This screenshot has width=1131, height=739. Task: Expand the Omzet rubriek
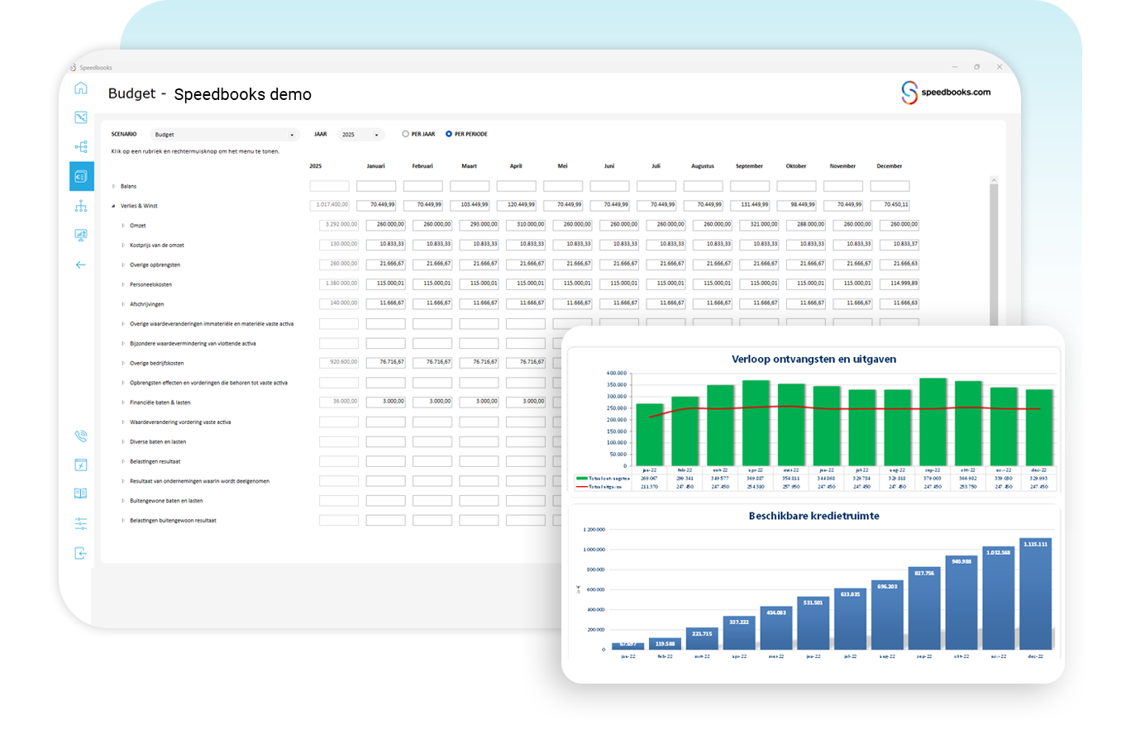click(x=123, y=225)
